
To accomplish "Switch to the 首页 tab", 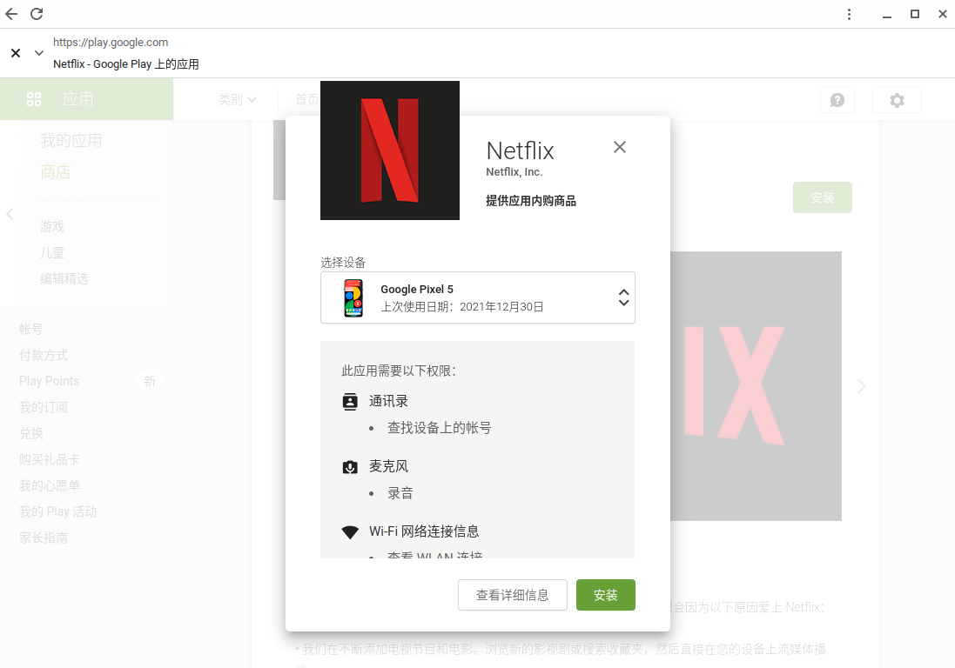I will pos(306,98).
